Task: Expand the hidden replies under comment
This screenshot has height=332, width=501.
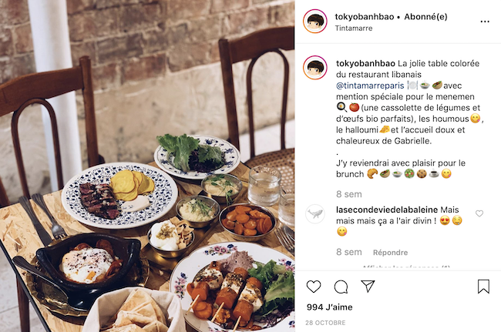Action: pyautogui.click(x=405, y=267)
